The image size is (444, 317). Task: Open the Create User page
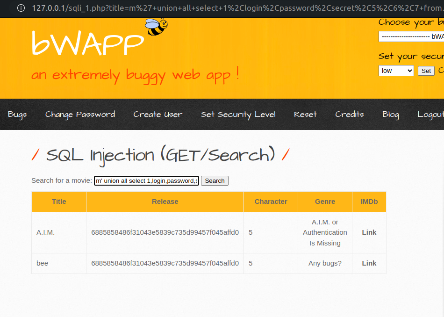tap(158, 115)
